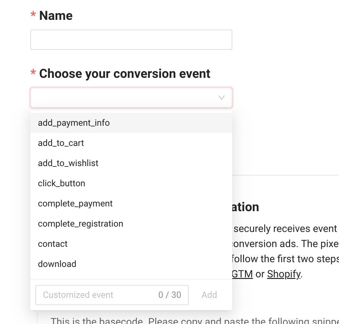
Task: Choose the add_to_cart event option
Action: pyautogui.click(x=131, y=143)
